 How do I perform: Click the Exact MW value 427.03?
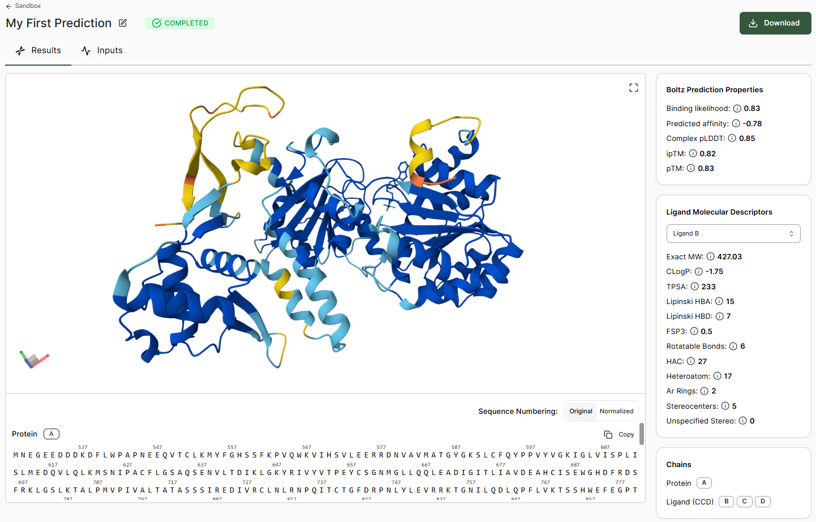(x=729, y=256)
